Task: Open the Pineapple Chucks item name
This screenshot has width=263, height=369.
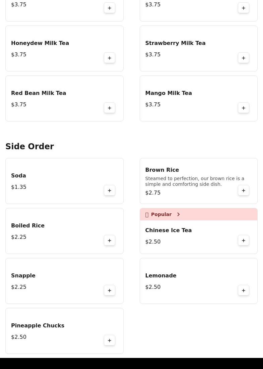Action: [x=38, y=325]
